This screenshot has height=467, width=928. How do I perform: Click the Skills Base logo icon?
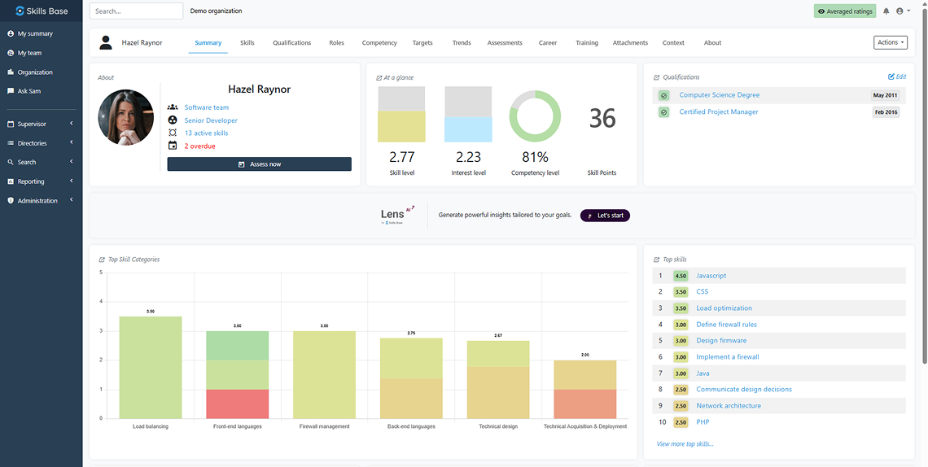20,11
